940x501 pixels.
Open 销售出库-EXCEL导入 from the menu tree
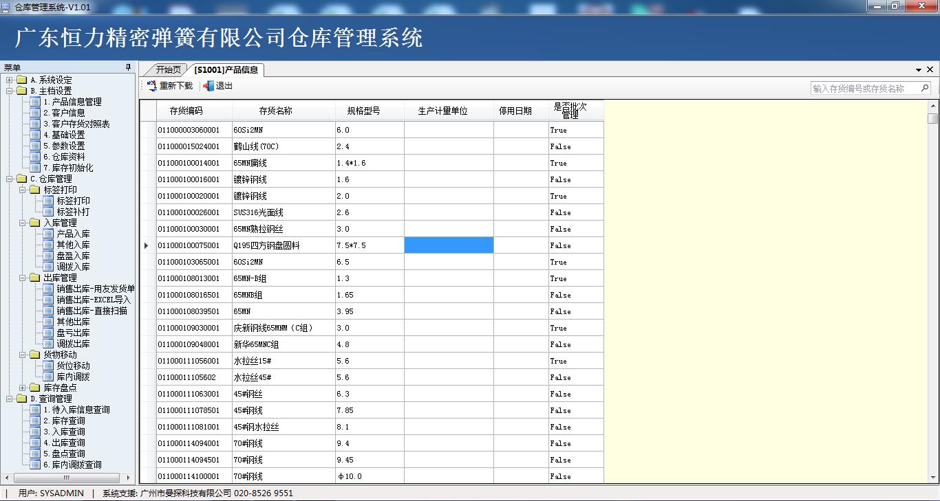94,300
